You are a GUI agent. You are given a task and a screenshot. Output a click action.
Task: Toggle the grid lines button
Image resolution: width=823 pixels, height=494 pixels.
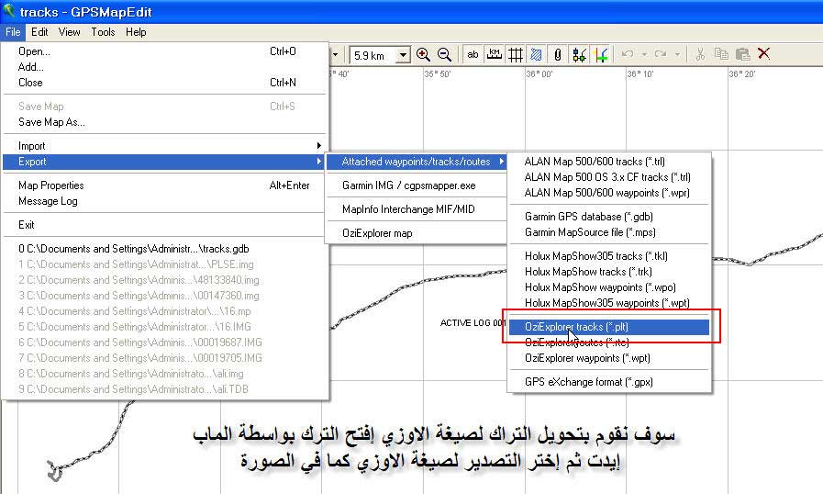pyautogui.click(x=516, y=55)
